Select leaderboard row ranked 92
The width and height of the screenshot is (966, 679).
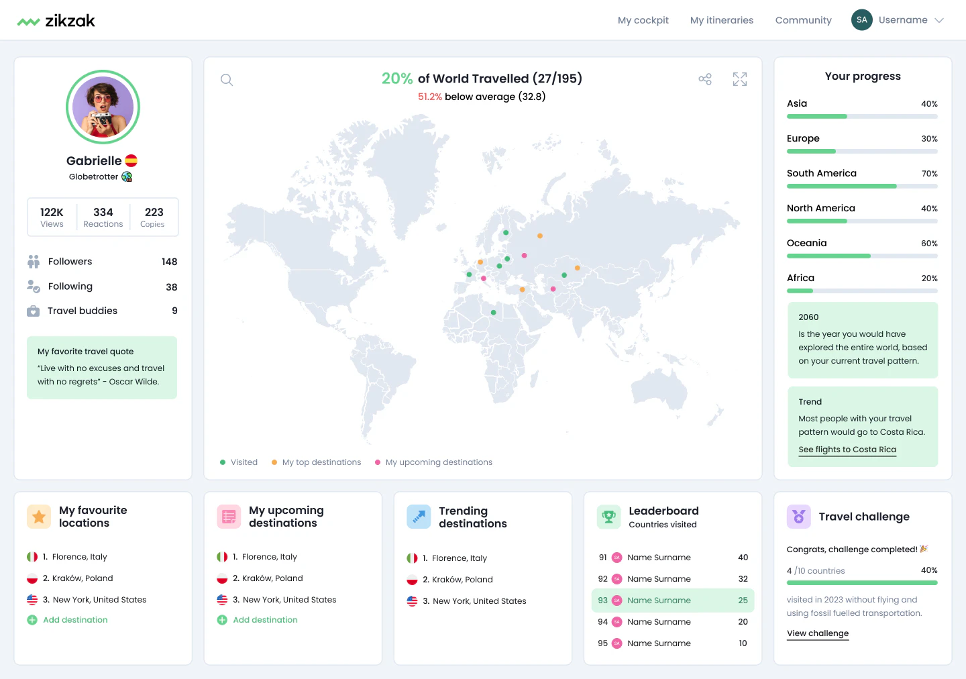(673, 579)
